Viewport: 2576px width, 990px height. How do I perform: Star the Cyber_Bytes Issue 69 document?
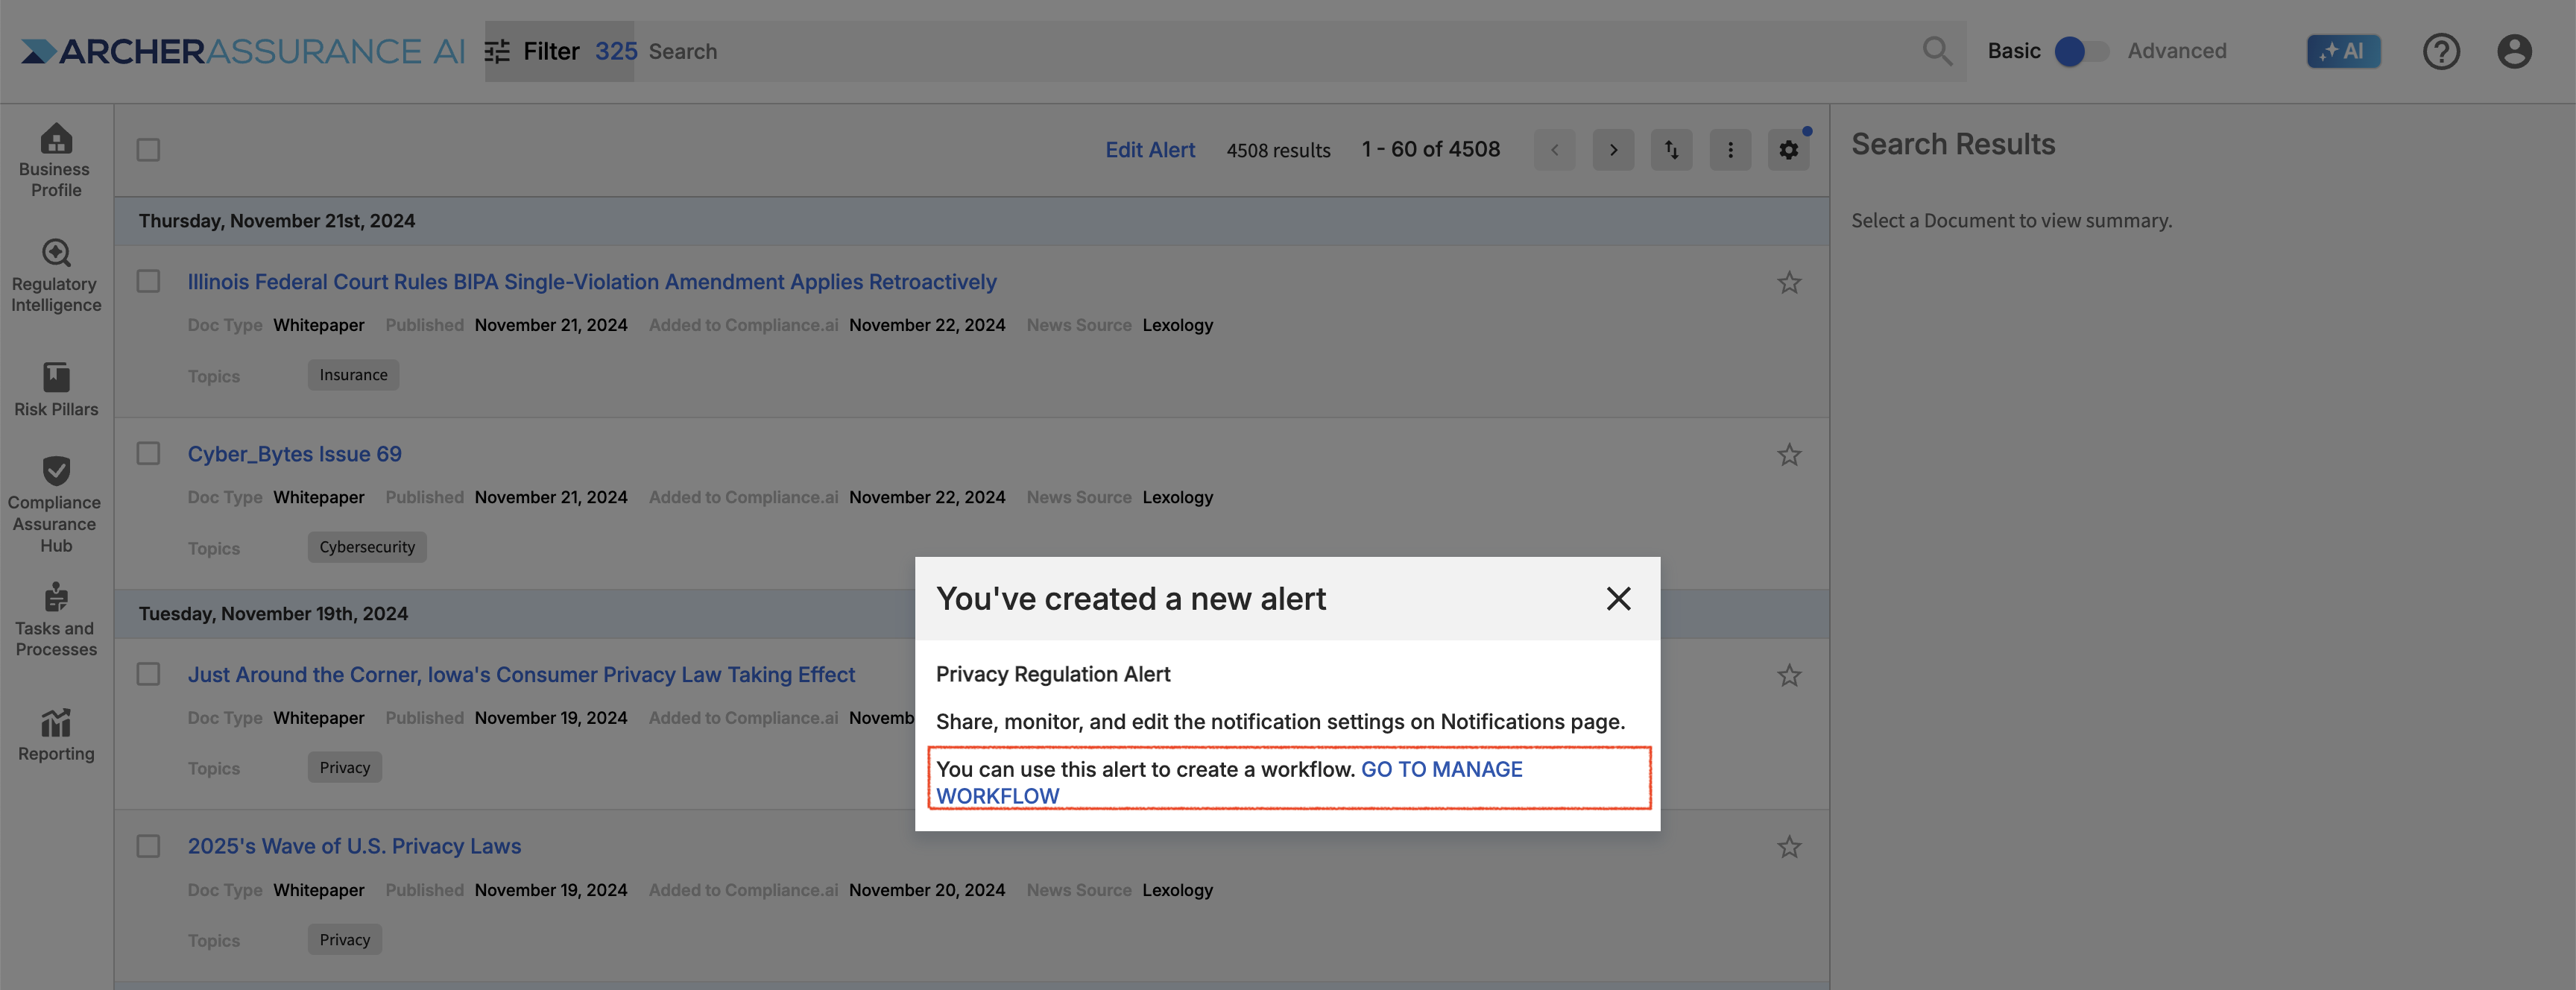coord(1789,455)
